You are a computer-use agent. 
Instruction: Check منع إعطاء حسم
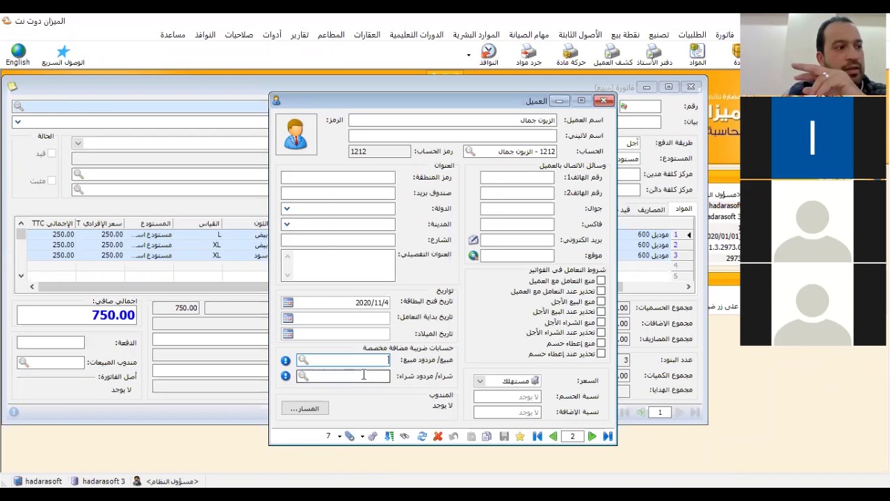pos(601,344)
